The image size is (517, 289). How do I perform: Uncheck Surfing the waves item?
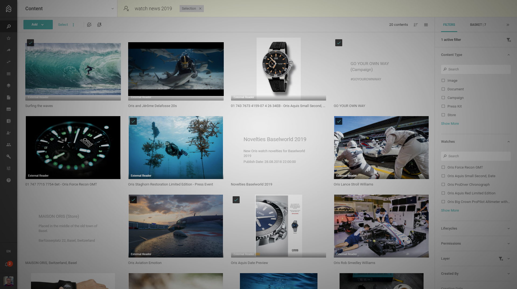click(30, 43)
